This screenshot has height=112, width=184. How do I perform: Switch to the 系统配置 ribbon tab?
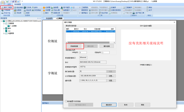(x=18, y=4)
